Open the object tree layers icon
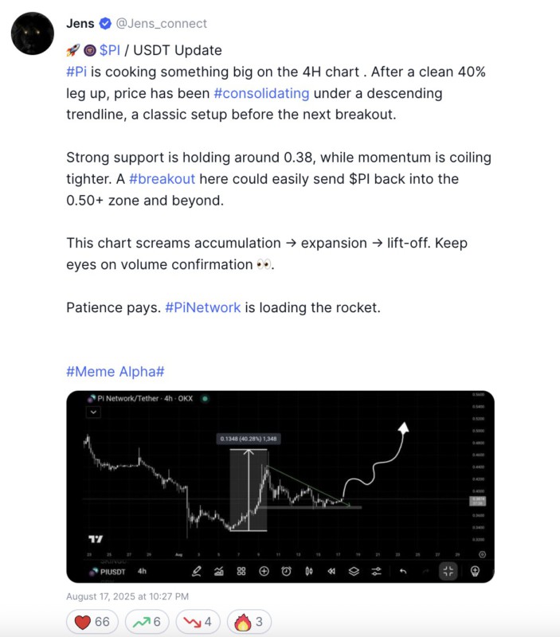Viewport: 560px width, 637px height. point(353,571)
